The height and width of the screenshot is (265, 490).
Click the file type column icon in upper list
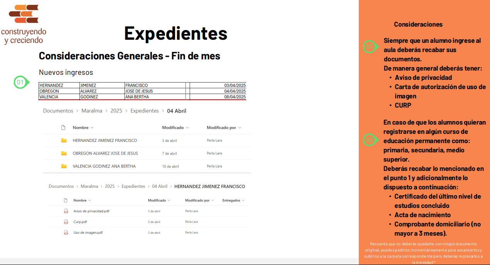tap(63, 128)
